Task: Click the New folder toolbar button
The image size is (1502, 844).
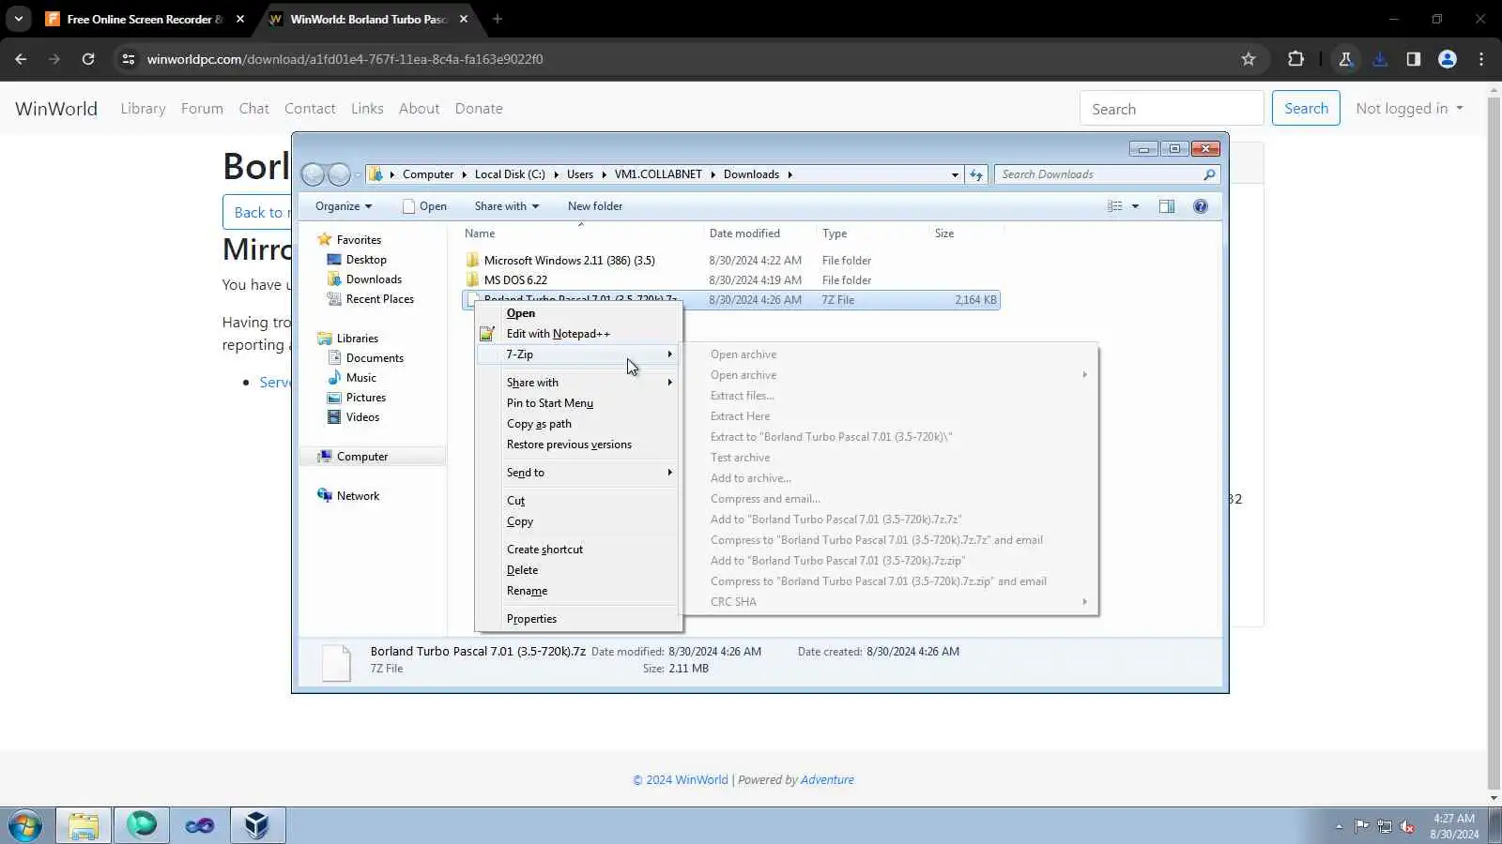Action: tap(595, 206)
